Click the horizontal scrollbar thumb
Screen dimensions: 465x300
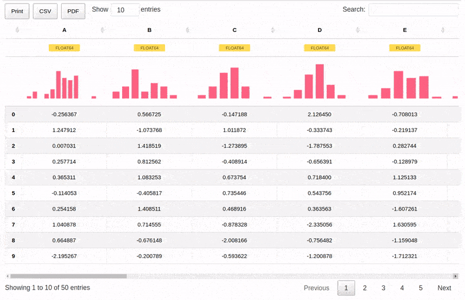coord(69,276)
